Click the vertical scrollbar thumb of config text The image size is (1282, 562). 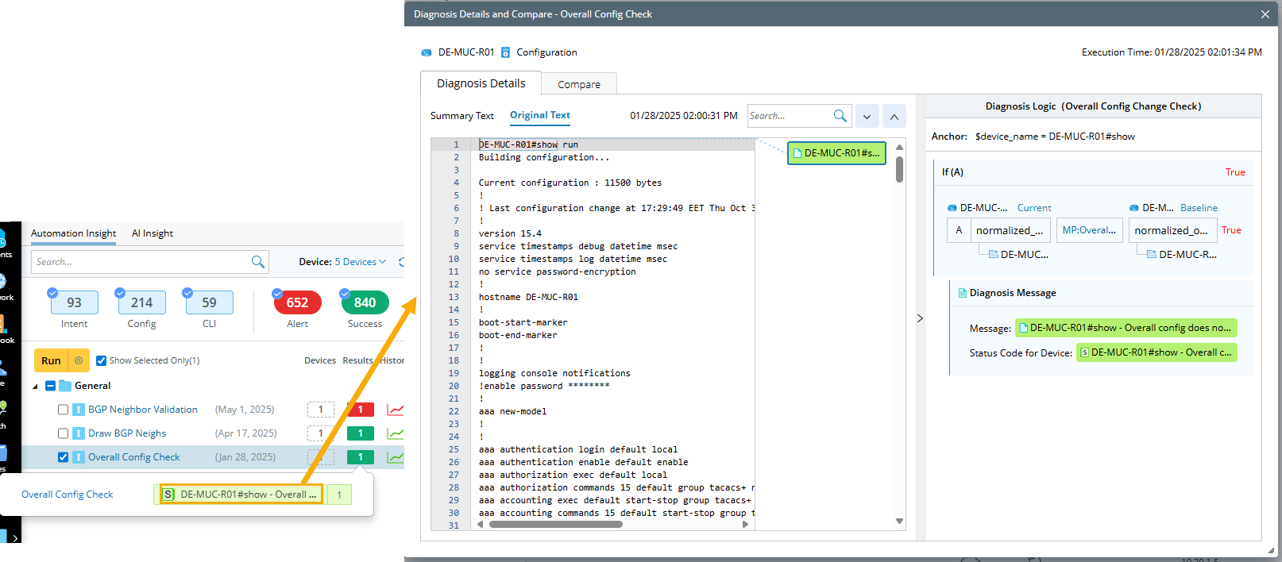click(899, 169)
